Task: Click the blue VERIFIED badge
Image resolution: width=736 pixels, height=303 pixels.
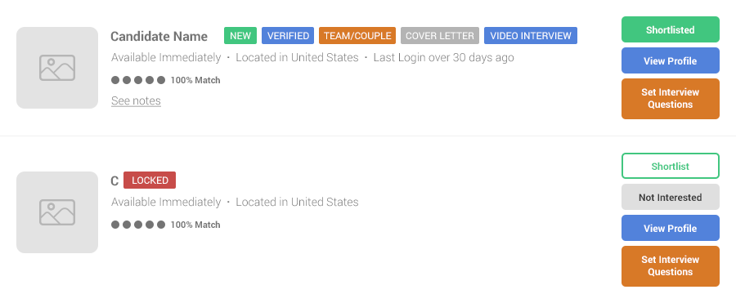Action: click(x=288, y=36)
